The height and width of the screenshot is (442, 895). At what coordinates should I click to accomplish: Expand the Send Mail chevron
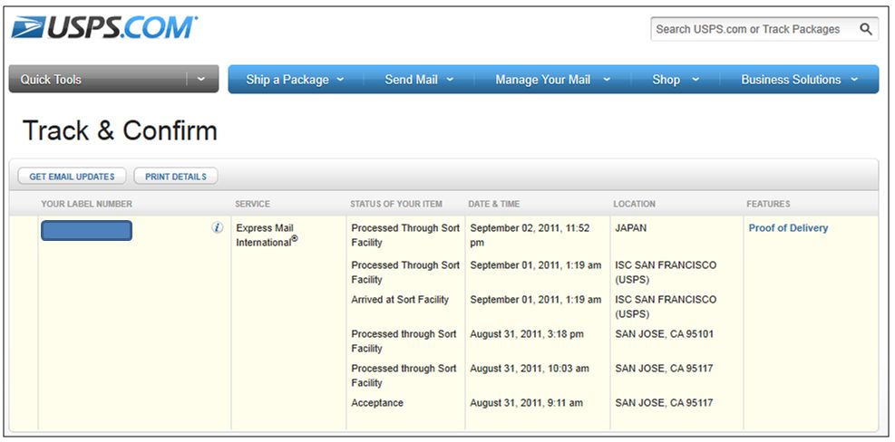[x=450, y=80]
